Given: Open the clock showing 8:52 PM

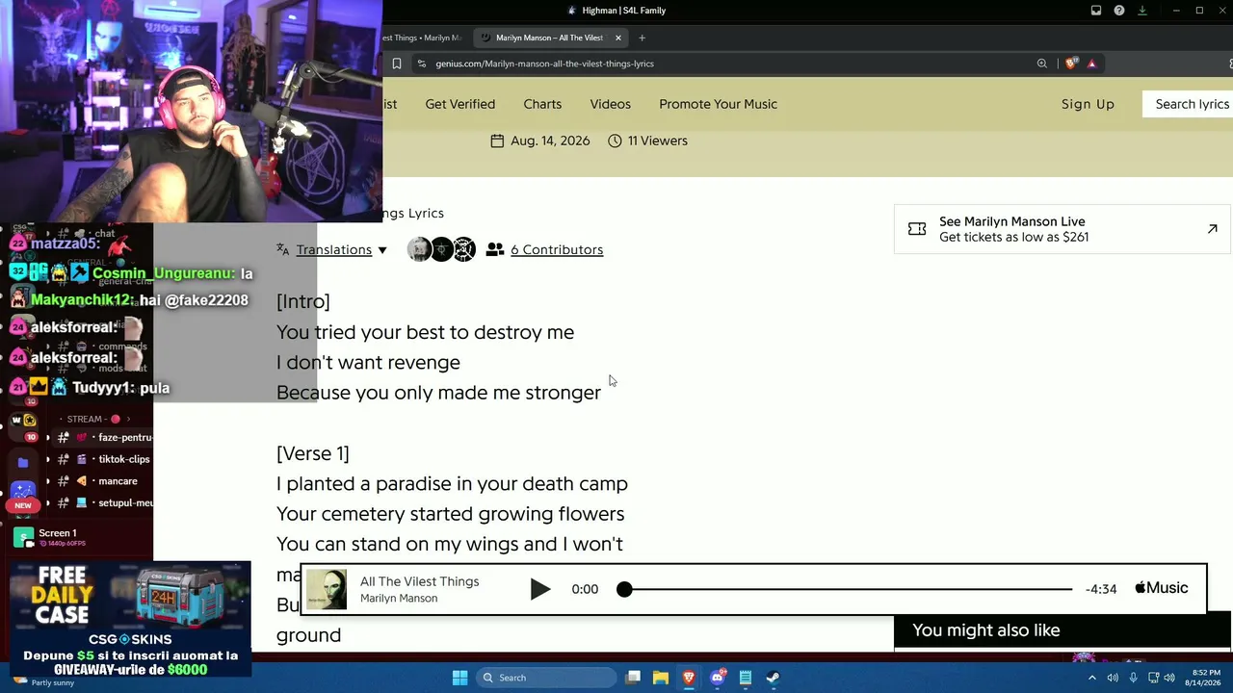Looking at the screenshot, I should [1205, 678].
